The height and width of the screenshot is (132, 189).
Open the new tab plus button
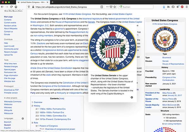coord(52,2)
